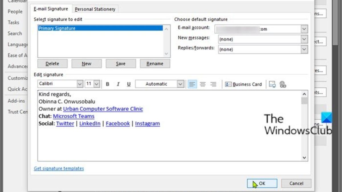
Task: Open the New messages signature dropdown
Action: (304, 39)
